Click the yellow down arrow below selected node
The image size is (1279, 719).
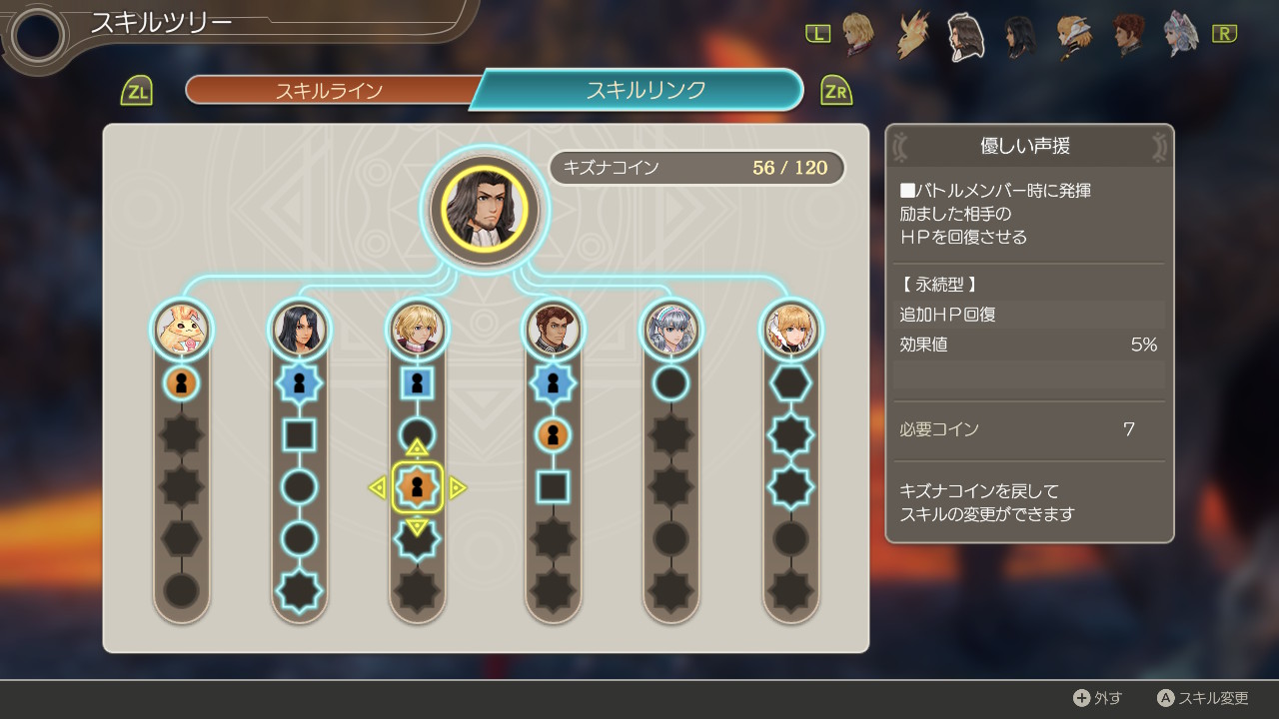point(418,526)
